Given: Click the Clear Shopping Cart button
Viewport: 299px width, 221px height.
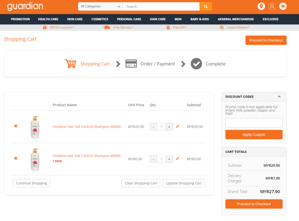Looking at the screenshot, I should point(141,183).
